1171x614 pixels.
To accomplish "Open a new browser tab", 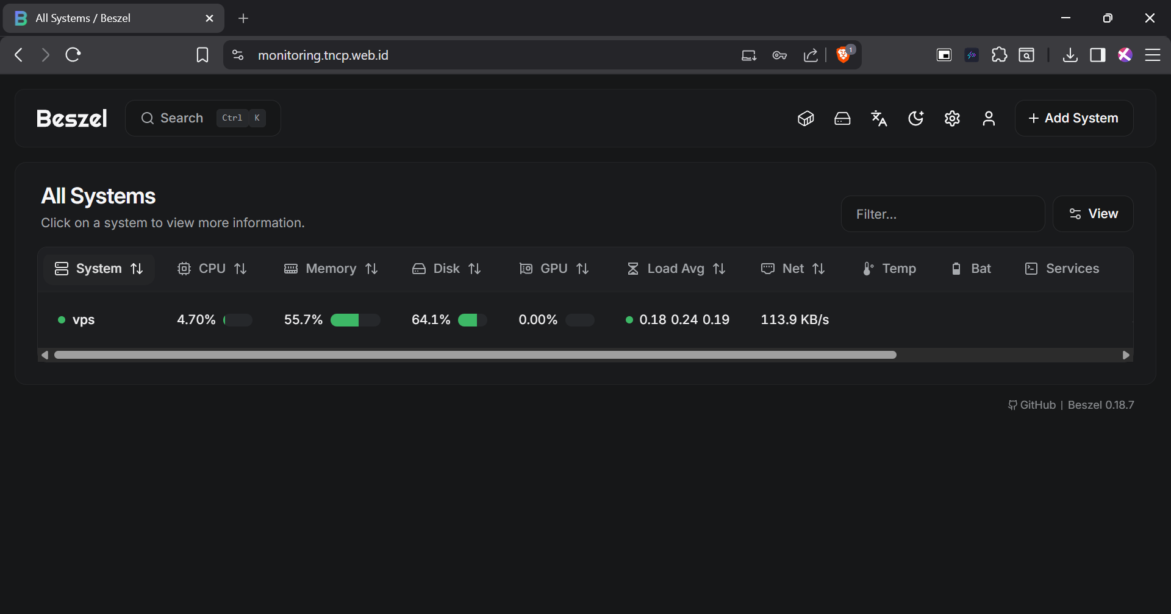I will tap(243, 18).
